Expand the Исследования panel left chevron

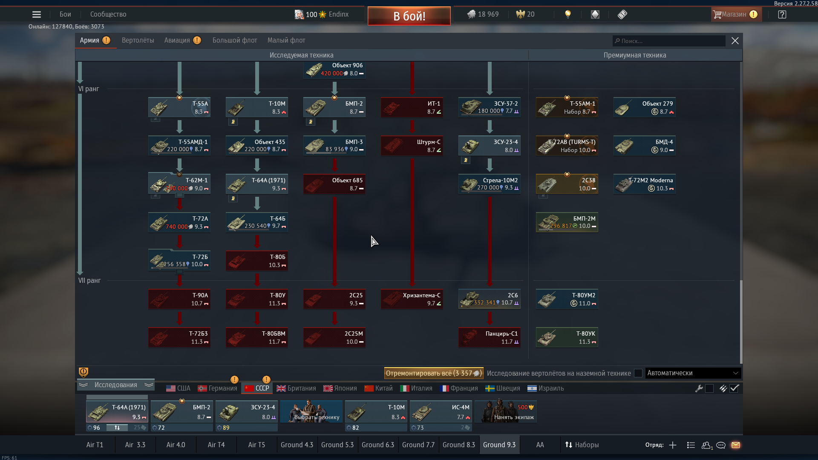click(83, 385)
